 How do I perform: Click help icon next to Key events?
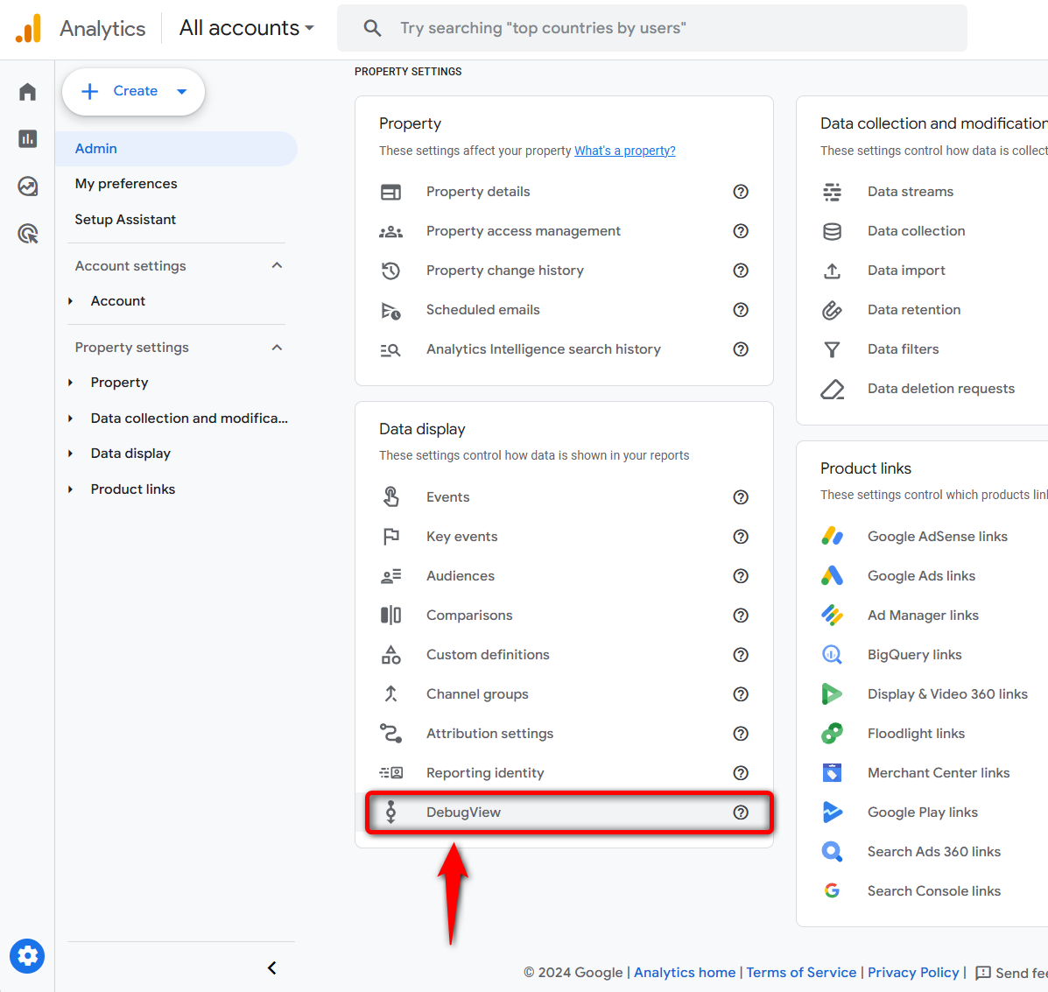pyautogui.click(x=741, y=537)
